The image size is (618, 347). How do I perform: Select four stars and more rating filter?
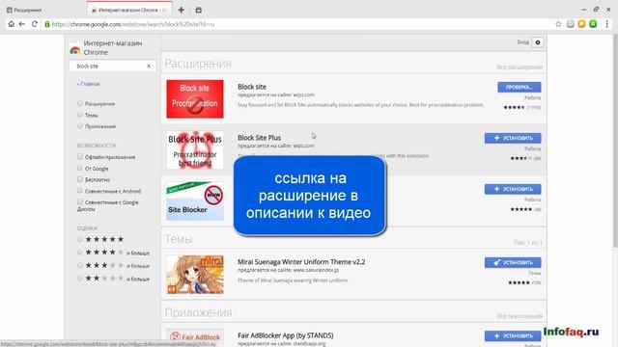(x=80, y=253)
